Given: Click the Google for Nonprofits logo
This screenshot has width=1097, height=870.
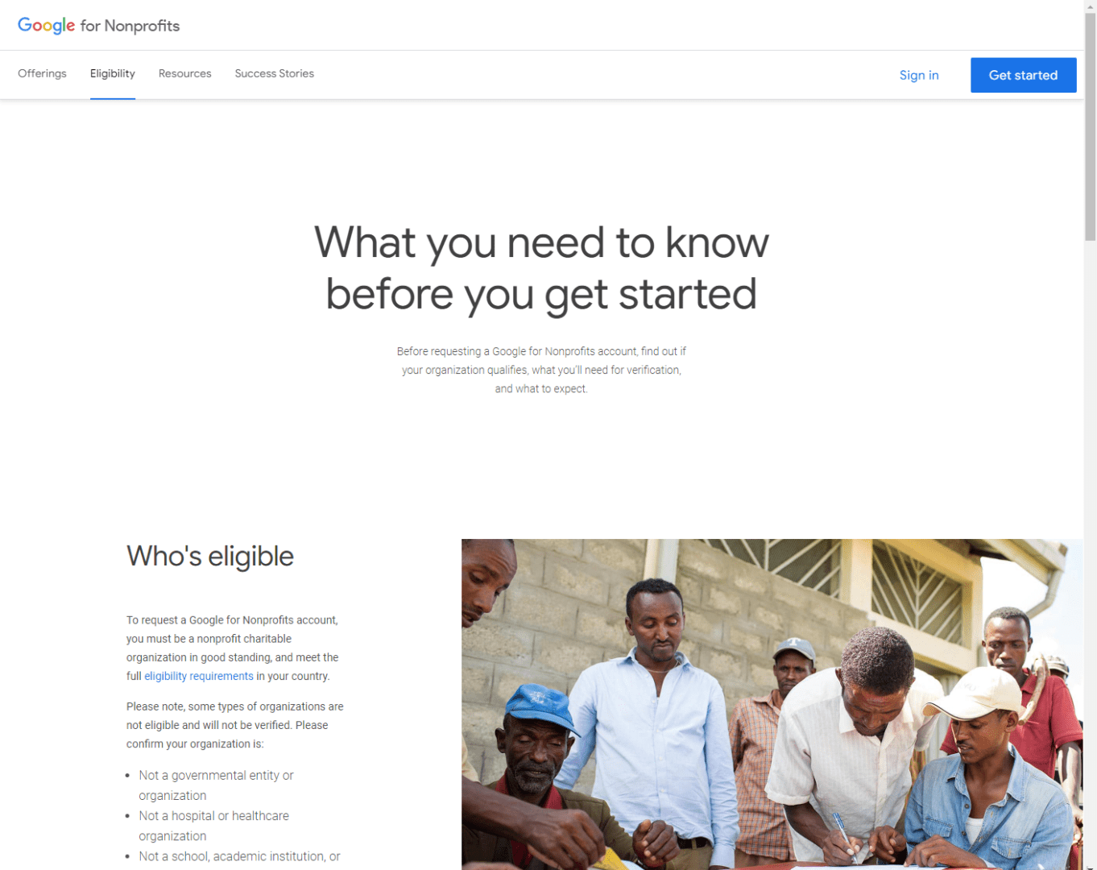Looking at the screenshot, I should 98,25.
